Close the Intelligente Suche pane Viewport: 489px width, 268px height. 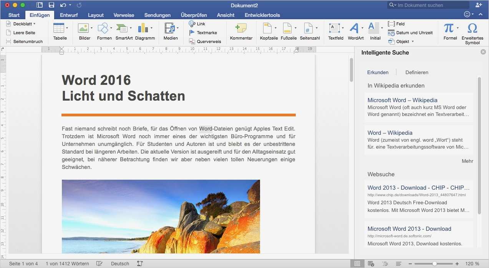(x=483, y=51)
